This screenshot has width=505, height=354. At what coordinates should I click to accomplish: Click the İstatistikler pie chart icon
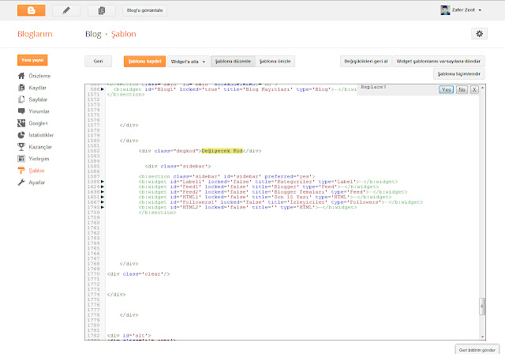(x=21, y=135)
